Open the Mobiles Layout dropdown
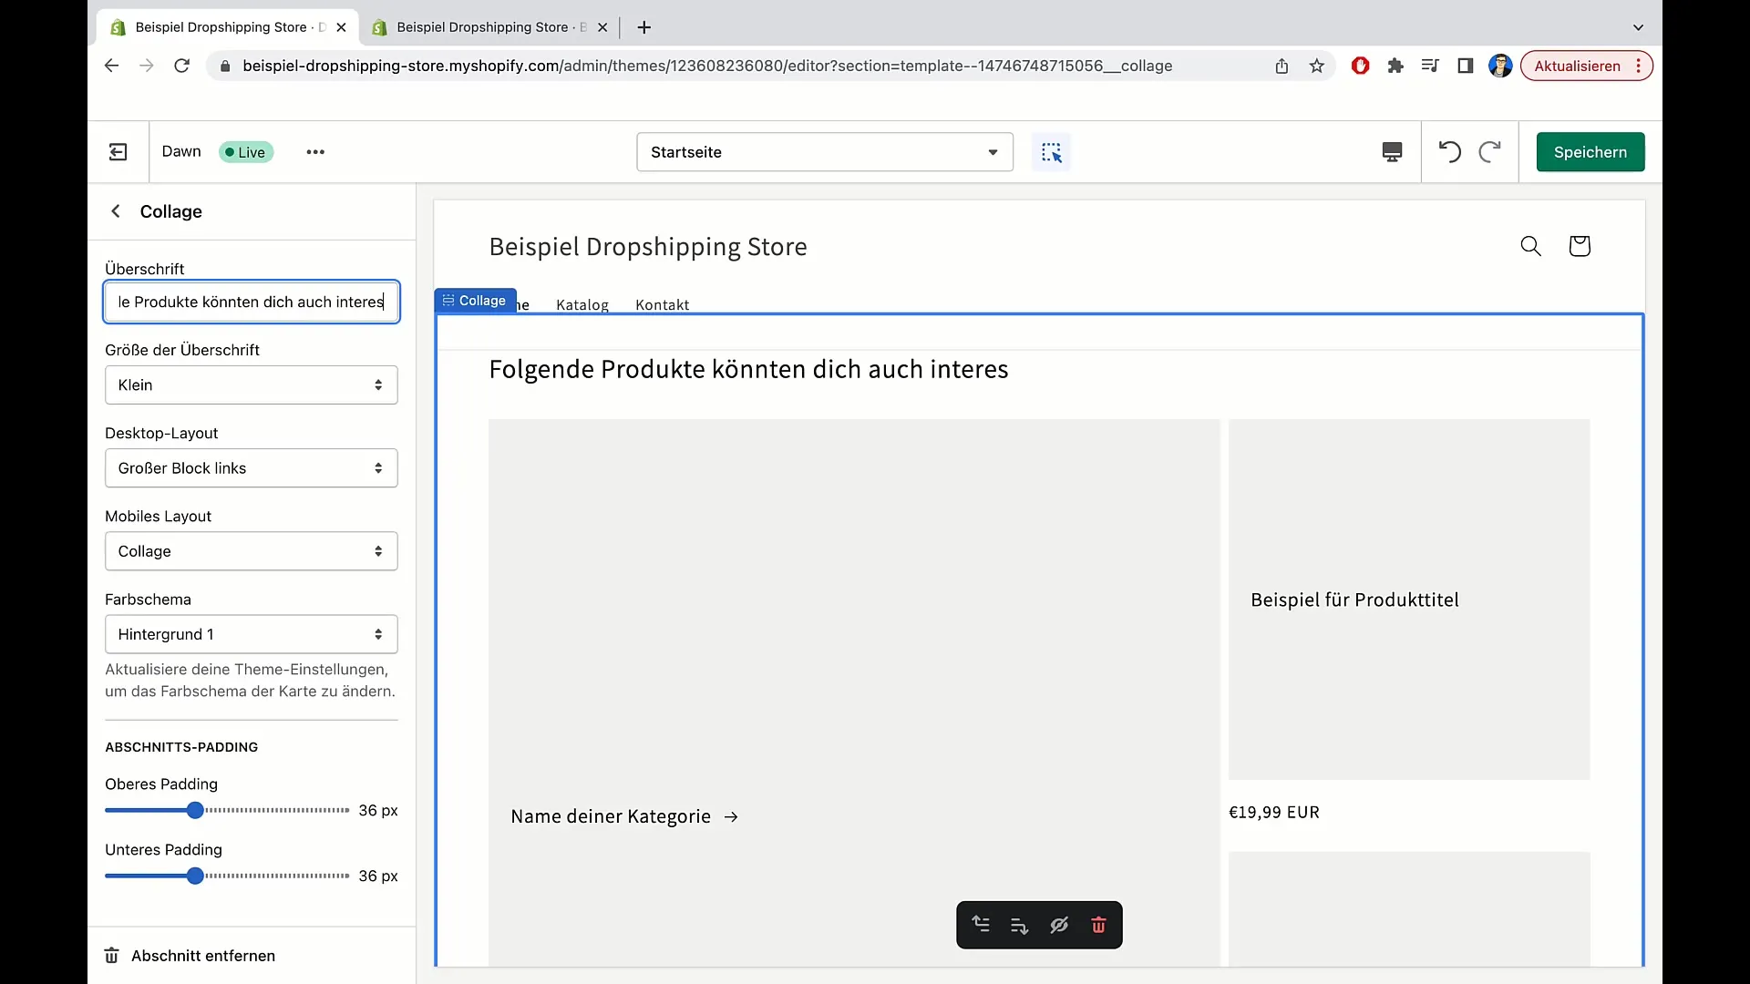Viewport: 1750px width, 984px height. [x=252, y=550]
